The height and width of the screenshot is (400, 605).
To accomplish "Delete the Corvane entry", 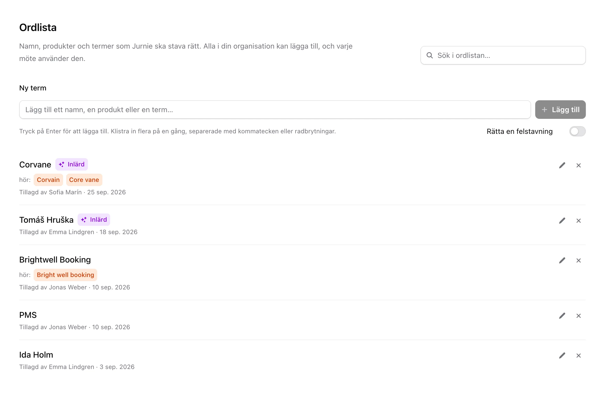I will point(579,165).
